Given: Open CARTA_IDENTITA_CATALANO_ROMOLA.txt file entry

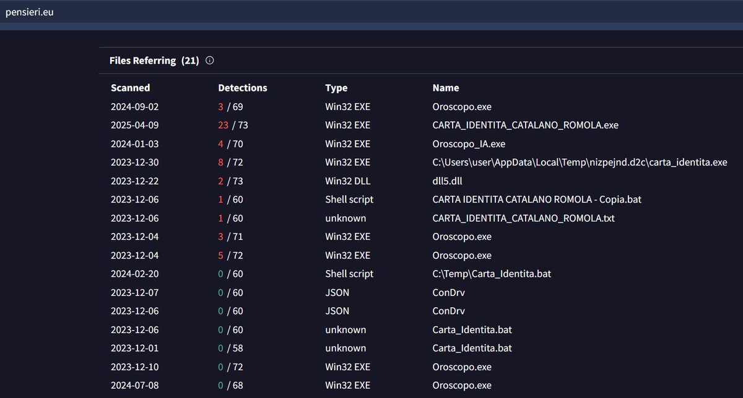Looking at the screenshot, I should click(x=523, y=218).
